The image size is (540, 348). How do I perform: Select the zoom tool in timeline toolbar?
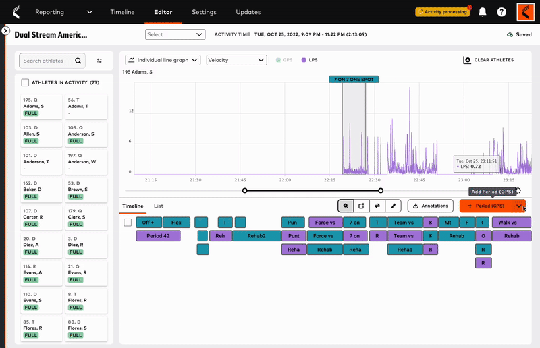346,206
